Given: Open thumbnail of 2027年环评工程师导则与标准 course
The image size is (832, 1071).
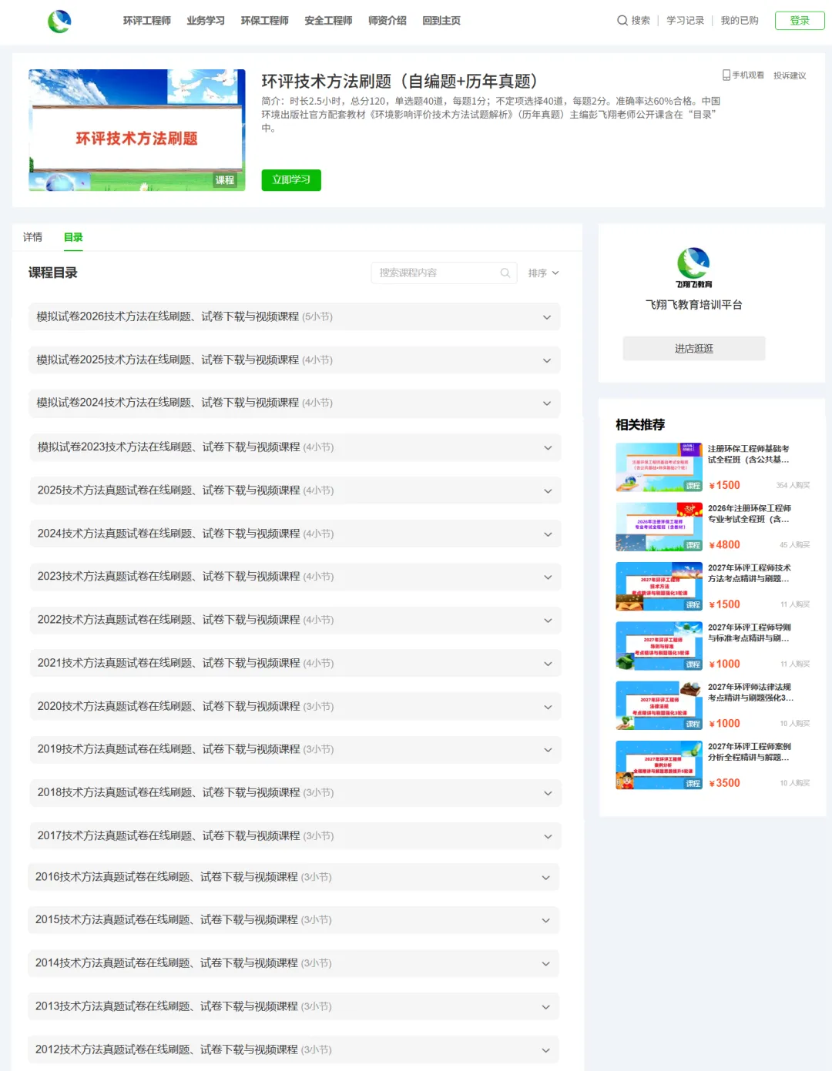Looking at the screenshot, I should [x=659, y=646].
